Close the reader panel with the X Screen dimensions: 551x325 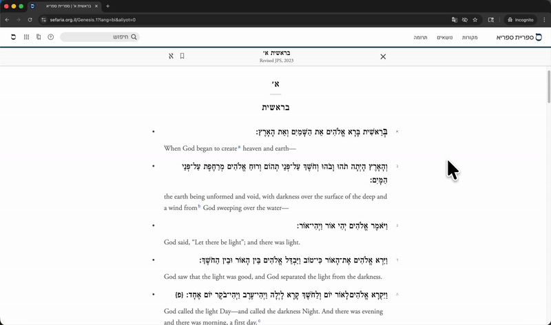[x=383, y=56]
